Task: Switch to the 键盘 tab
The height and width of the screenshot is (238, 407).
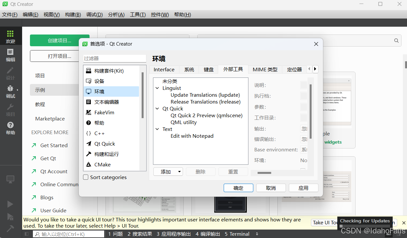Action: pos(209,69)
